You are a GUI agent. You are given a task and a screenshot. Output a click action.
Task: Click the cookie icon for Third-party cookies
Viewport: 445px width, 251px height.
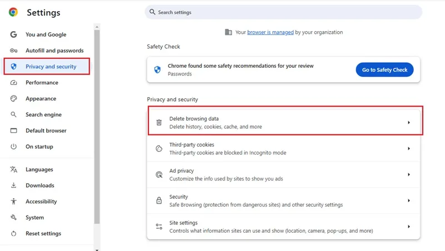[x=159, y=148]
